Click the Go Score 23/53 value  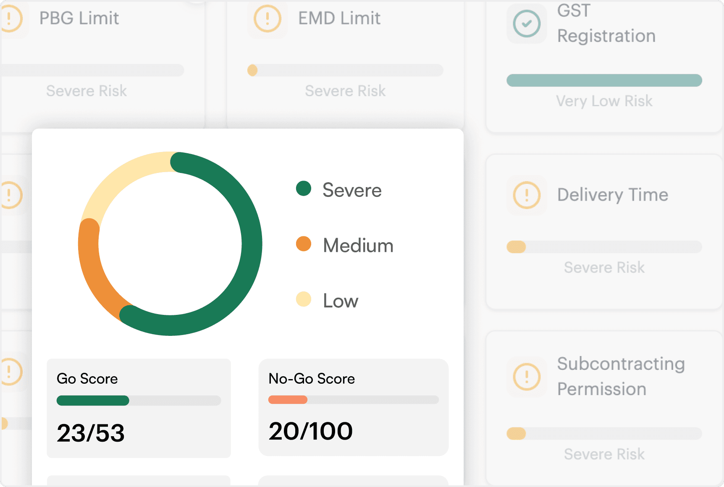(91, 432)
